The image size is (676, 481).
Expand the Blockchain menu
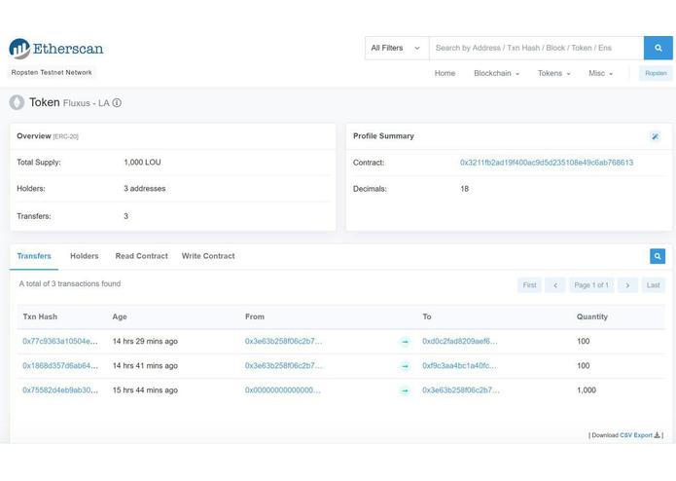click(497, 73)
